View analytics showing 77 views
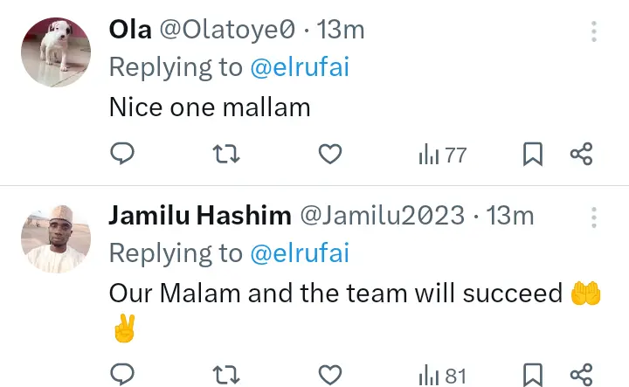This screenshot has height=387, width=629. (443, 155)
